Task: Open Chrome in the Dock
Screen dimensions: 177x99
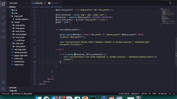Action: [85, 98]
